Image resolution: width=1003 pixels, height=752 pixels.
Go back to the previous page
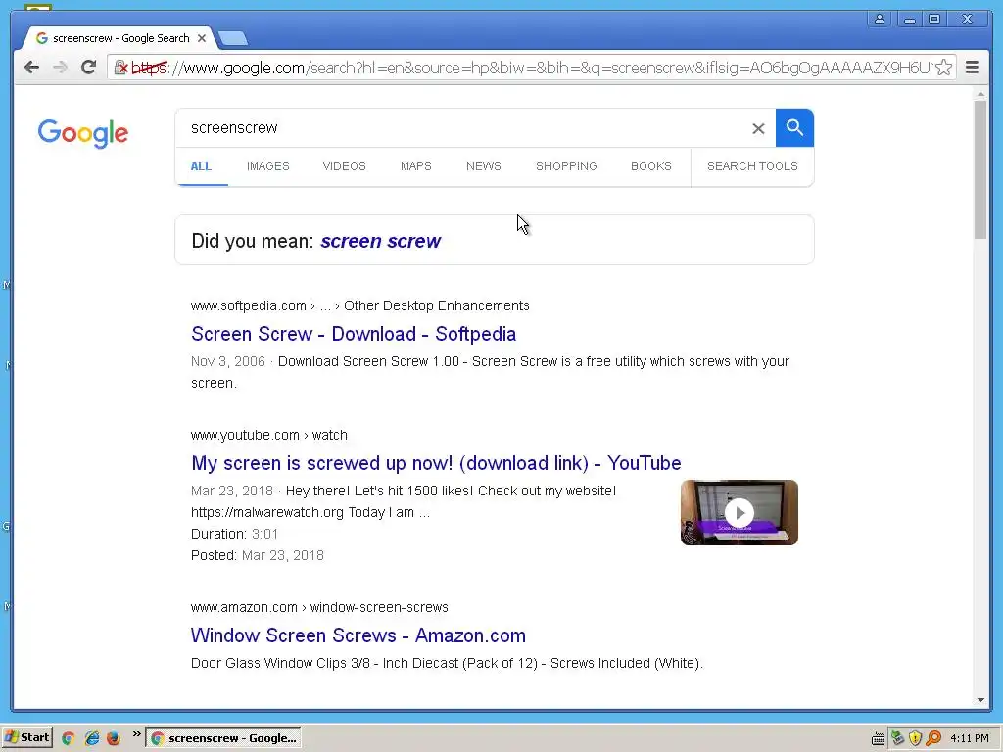click(x=31, y=68)
